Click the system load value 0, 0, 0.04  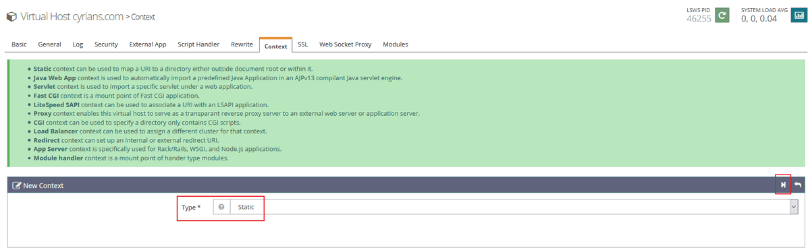(759, 19)
